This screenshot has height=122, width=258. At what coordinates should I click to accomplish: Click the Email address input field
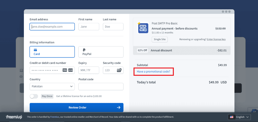(x=52, y=27)
